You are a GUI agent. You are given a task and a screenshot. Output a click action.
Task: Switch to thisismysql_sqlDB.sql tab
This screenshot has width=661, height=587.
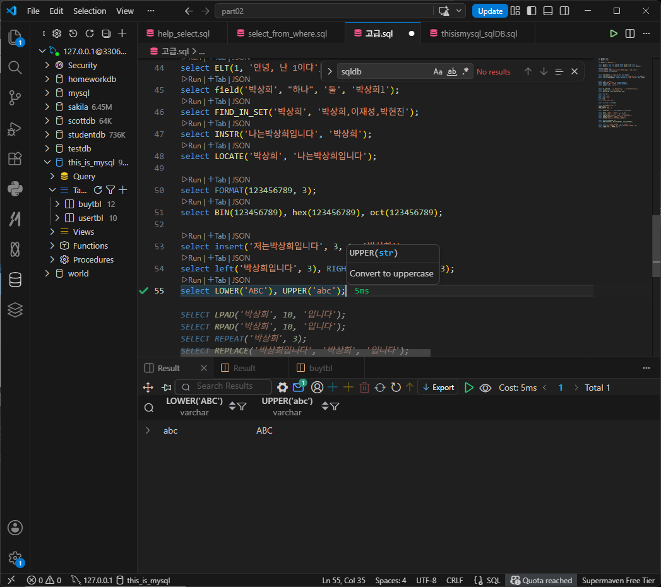[x=478, y=33]
